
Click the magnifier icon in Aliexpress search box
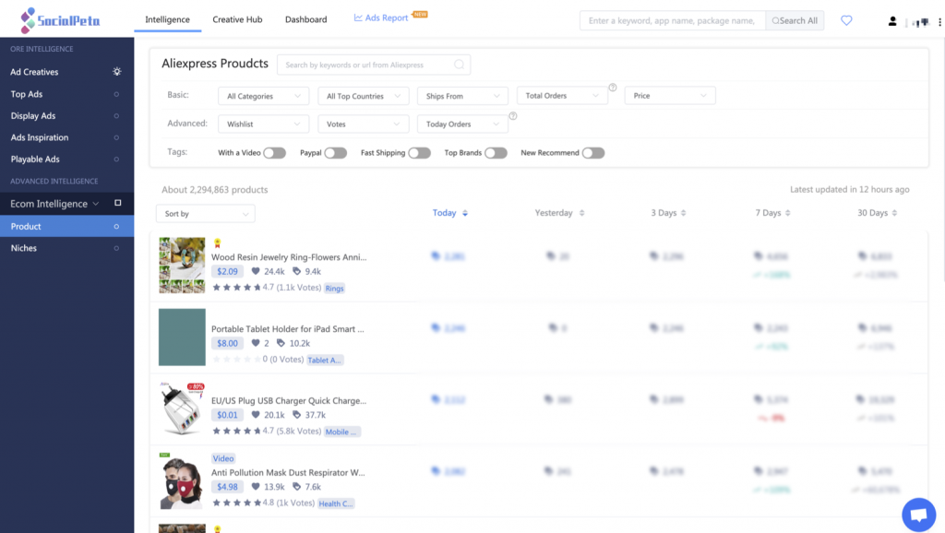click(x=459, y=65)
